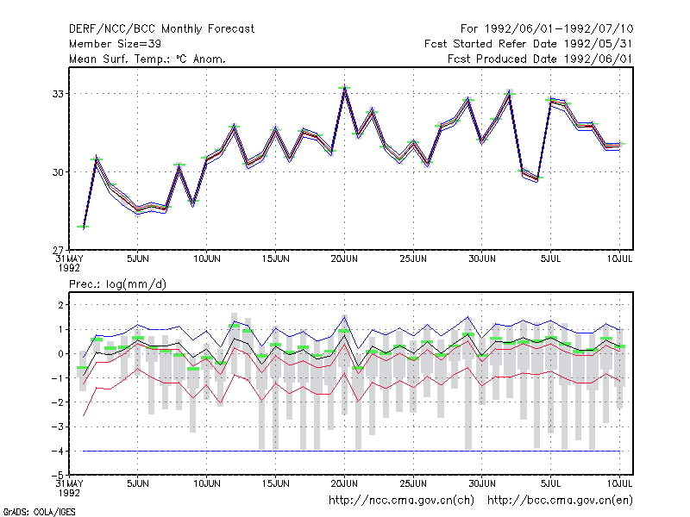Image resolution: width=690 pixels, height=517 pixels.
Task: Click the 30 value on temperature axis
Action: pos(58,172)
